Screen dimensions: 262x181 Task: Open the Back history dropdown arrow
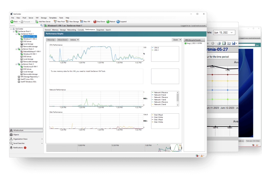click(x=19, y=22)
